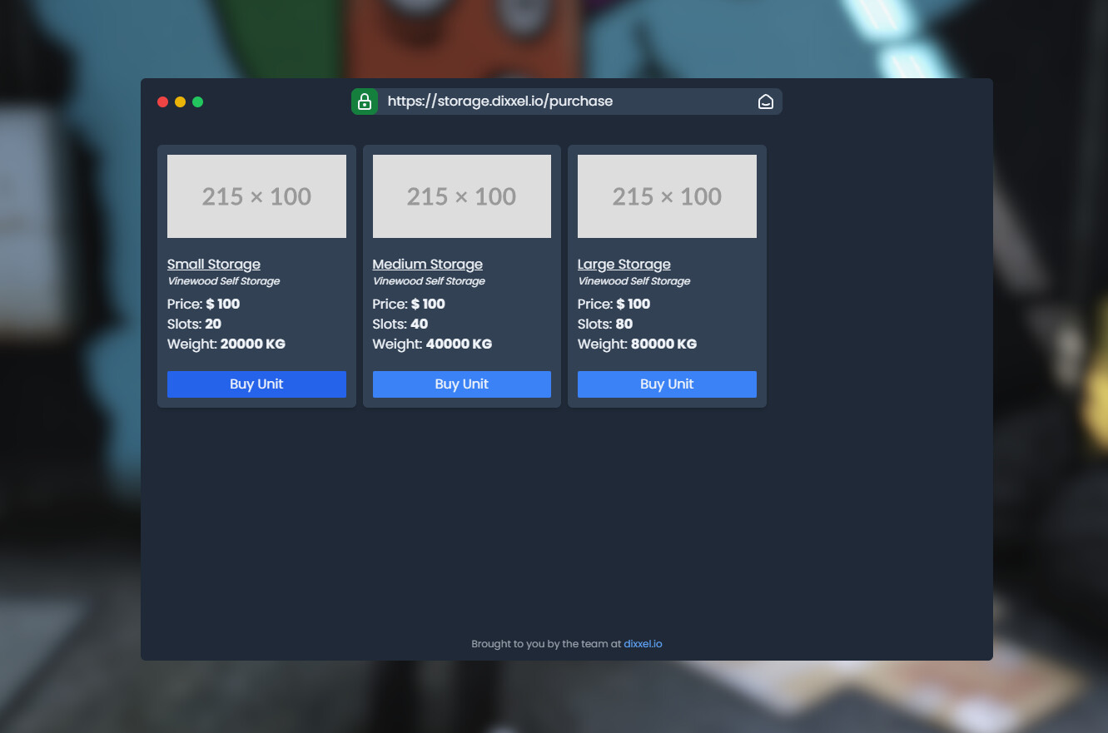The width and height of the screenshot is (1108, 733).
Task: Click the green maximize window button
Action: pyautogui.click(x=197, y=102)
